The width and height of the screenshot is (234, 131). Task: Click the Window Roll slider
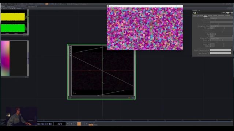coord(223,44)
